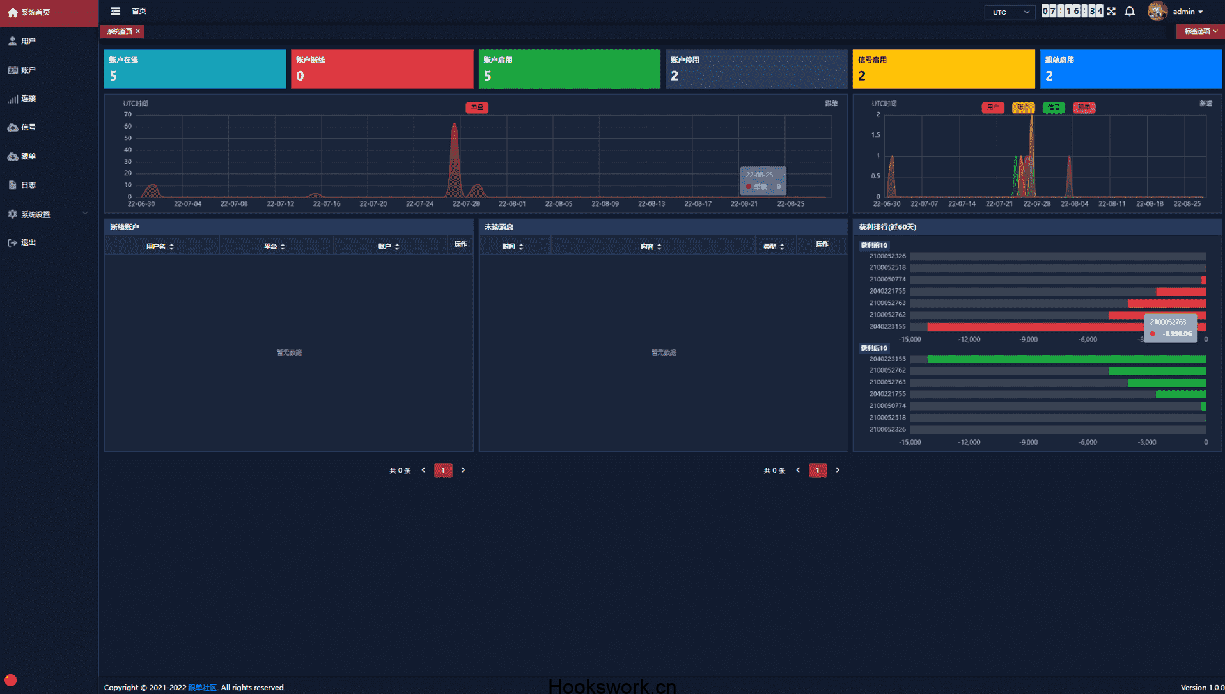Expand the 系统设置 submenu chevron
The width and height of the screenshot is (1225, 694).
tap(85, 214)
